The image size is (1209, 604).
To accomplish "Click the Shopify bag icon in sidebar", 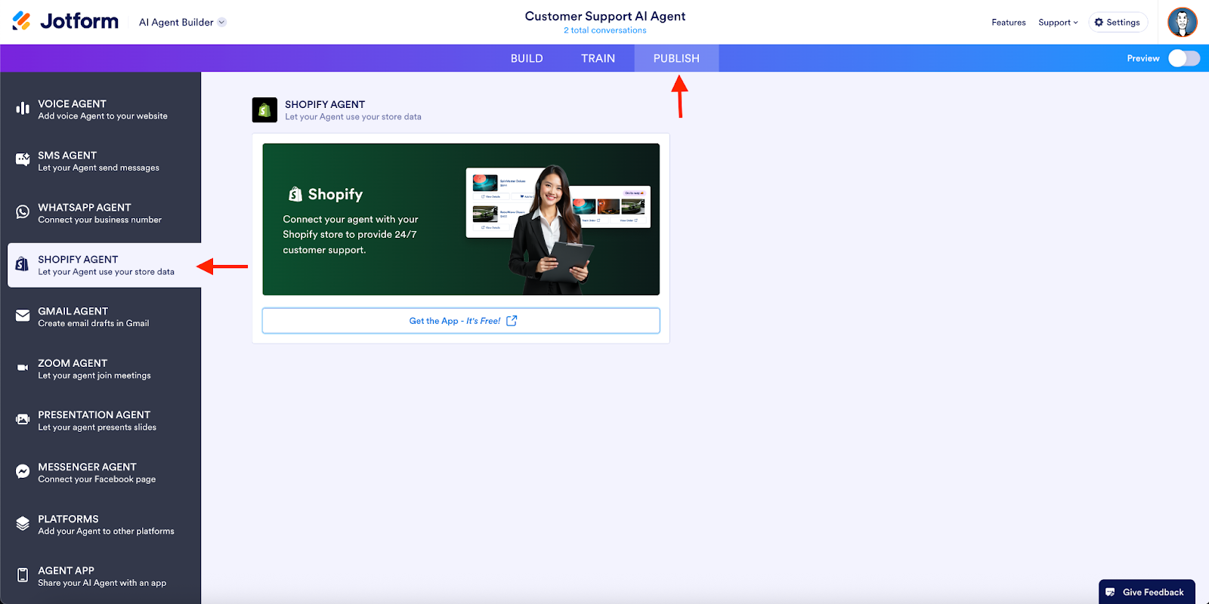I will (23, 264).
